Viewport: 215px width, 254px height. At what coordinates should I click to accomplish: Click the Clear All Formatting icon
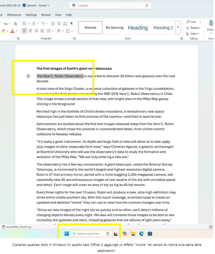tap(16, 24)
